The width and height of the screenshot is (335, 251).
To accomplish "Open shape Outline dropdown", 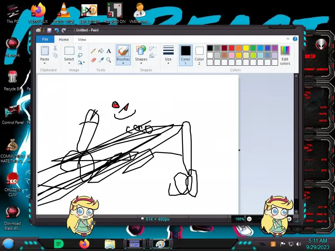I will 153,48.
